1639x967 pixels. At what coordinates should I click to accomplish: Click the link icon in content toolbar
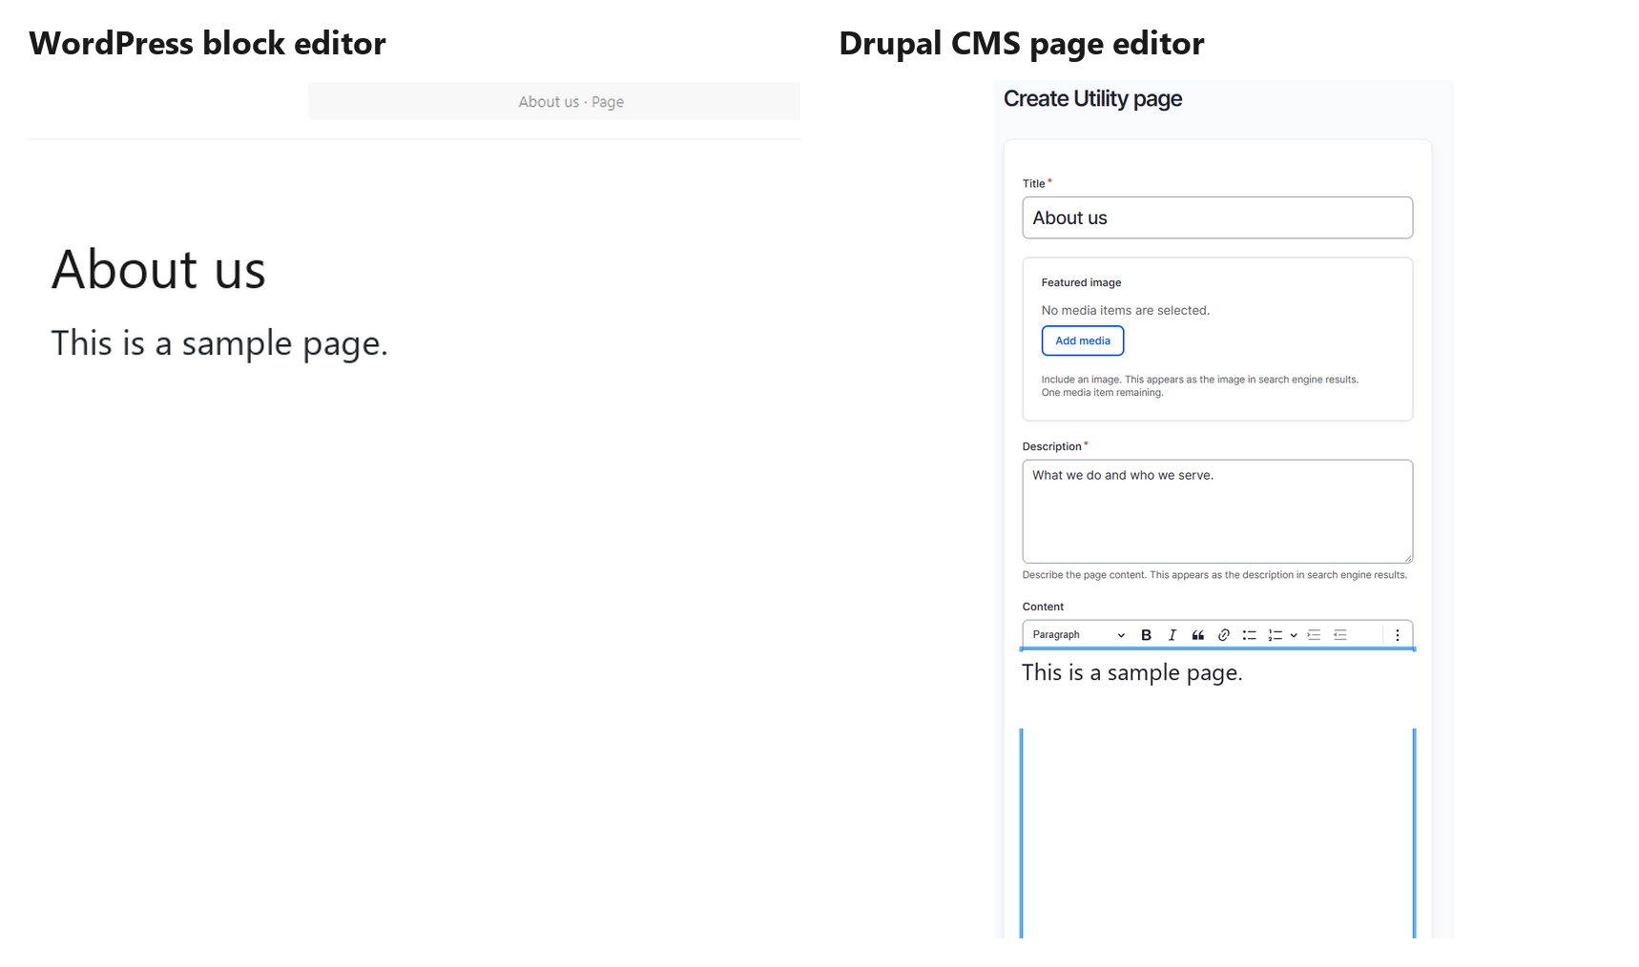tap(1223, 635)
